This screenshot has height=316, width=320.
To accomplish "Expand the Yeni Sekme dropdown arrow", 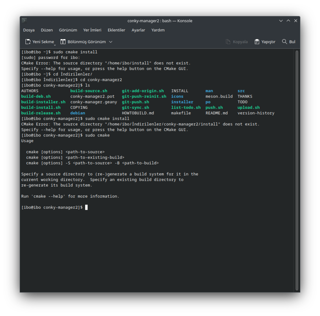I will coord(55,45).
